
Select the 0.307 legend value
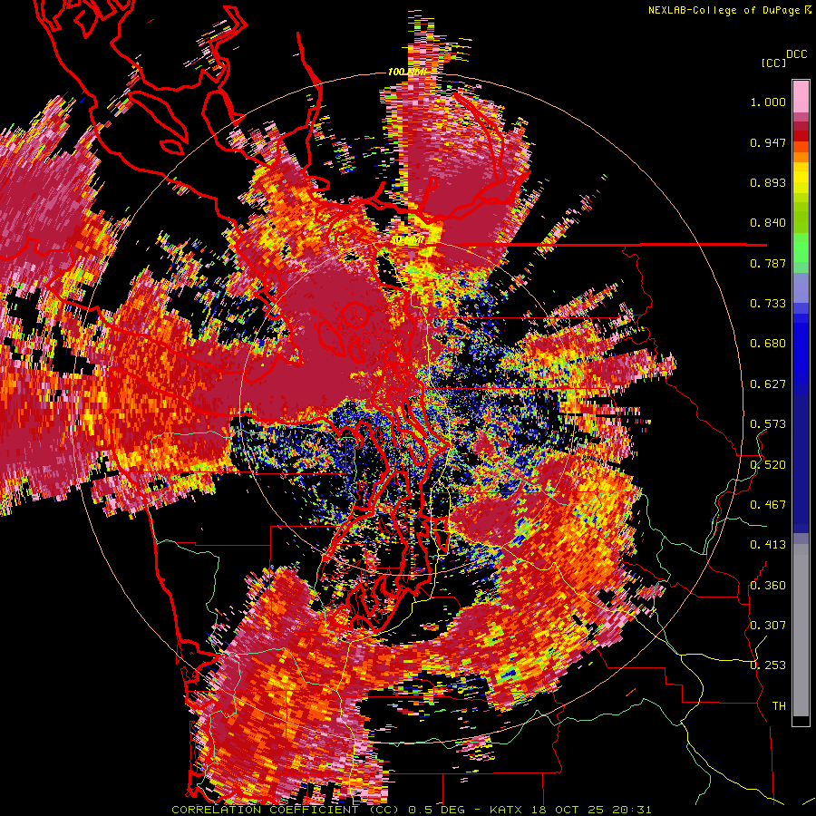click(x=768, y=625)
